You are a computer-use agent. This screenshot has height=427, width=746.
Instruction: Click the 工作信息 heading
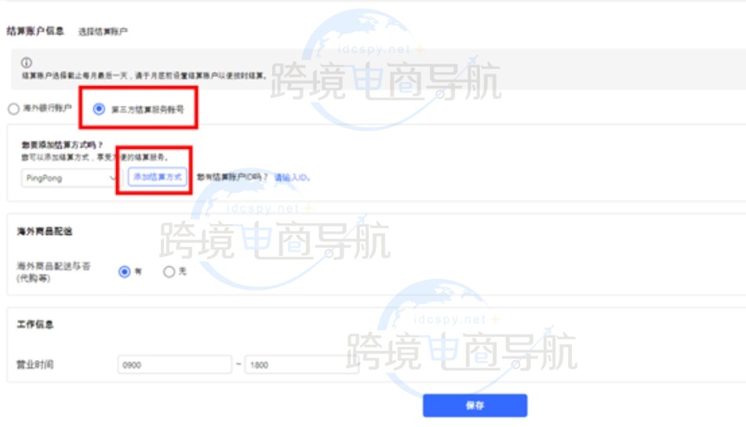(x=35, y=324)
